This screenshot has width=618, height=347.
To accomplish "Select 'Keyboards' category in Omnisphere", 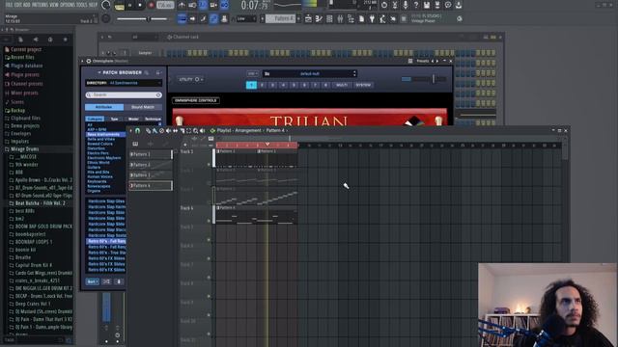I will coord(97,182).
